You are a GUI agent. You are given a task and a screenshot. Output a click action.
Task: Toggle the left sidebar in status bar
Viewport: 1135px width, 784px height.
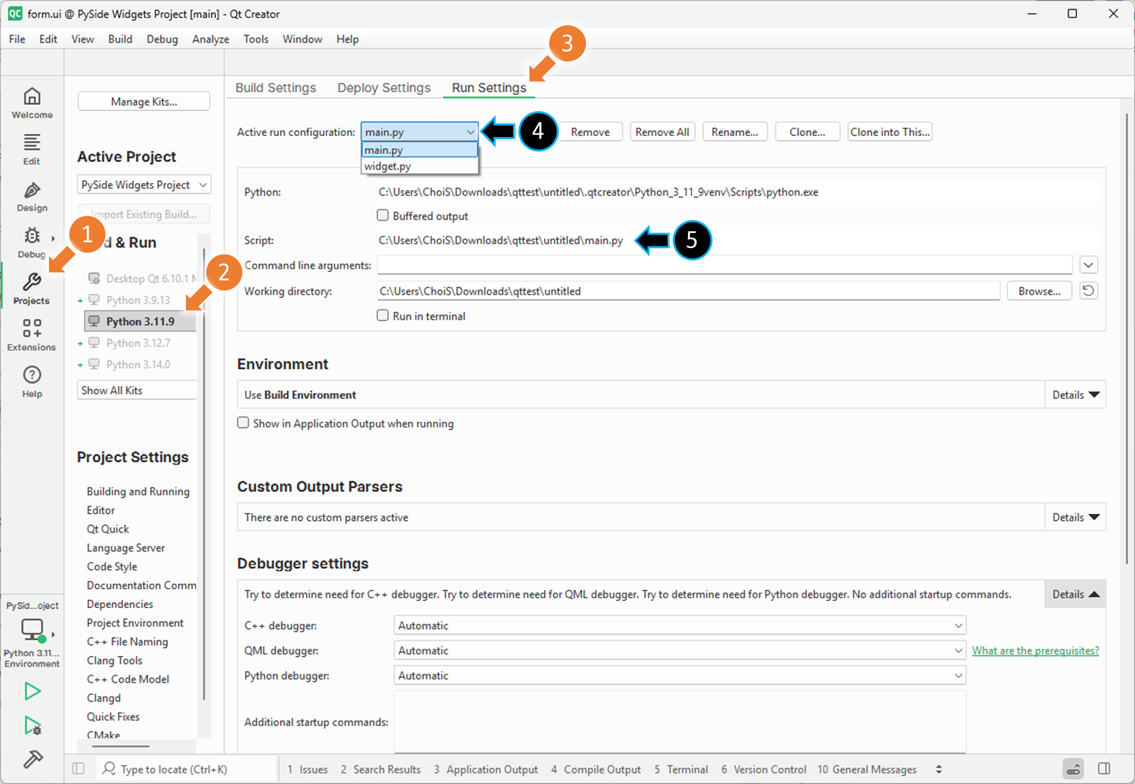[x=79, y=769]
